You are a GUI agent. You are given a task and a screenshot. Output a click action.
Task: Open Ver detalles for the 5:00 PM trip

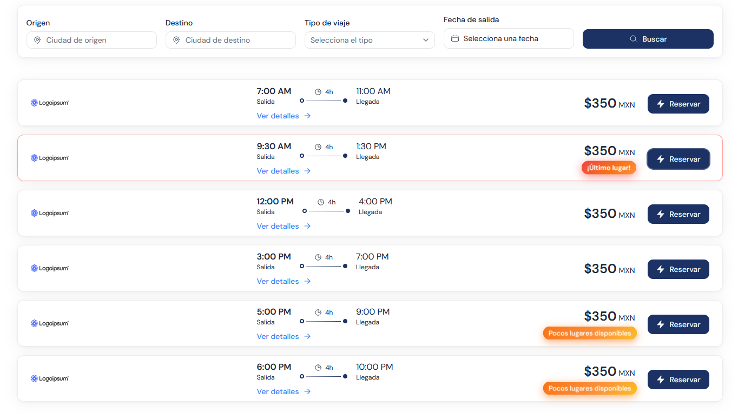pyautogui.click(x=284, y=336)
